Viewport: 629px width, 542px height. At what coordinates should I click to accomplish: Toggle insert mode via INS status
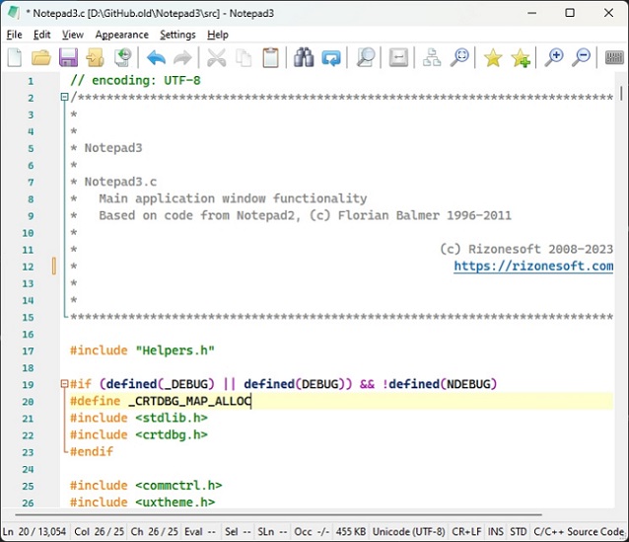click(x=496, y=531)
